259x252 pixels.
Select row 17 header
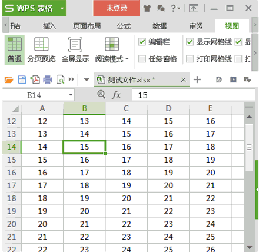(12, 185)
